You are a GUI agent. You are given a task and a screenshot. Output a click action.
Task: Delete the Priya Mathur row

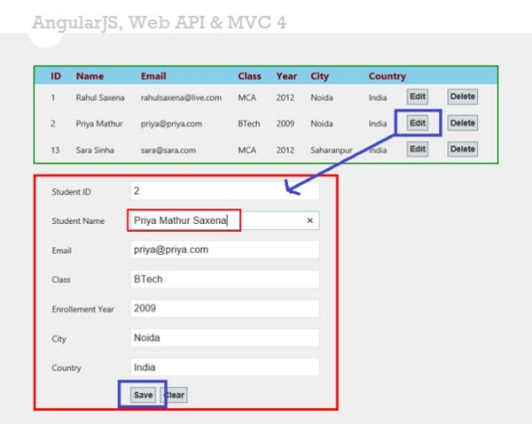click(463, 123)
